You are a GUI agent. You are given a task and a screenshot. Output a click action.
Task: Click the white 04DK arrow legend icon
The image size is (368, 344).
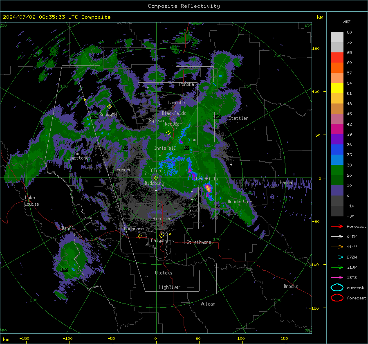point(337,236)
